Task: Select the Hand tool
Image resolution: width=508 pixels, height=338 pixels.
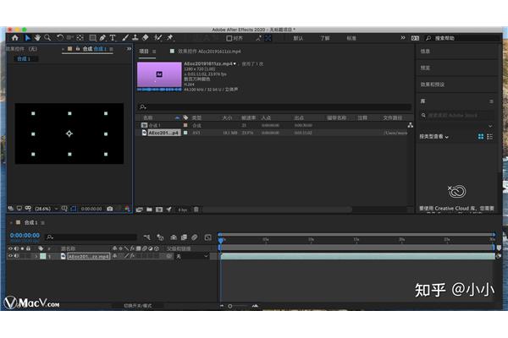Action: (37, 38)
